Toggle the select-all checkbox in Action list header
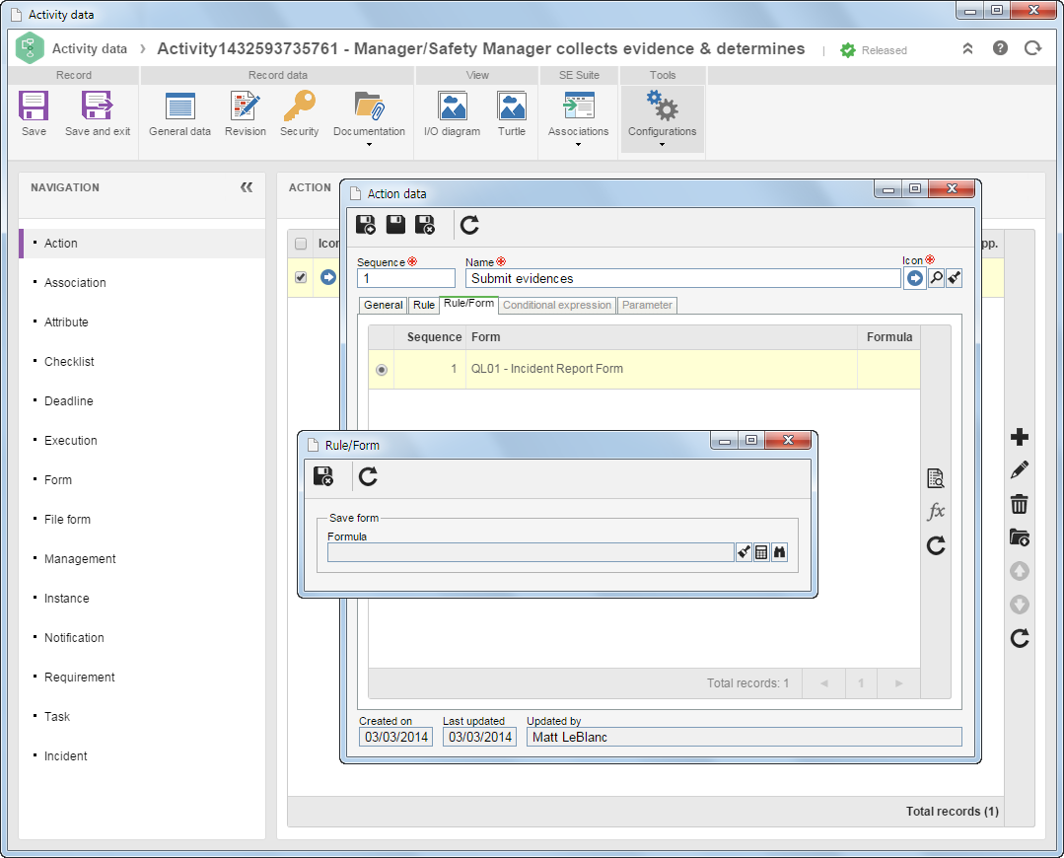This screenshot has height=858, width=1064. point(301,243)
